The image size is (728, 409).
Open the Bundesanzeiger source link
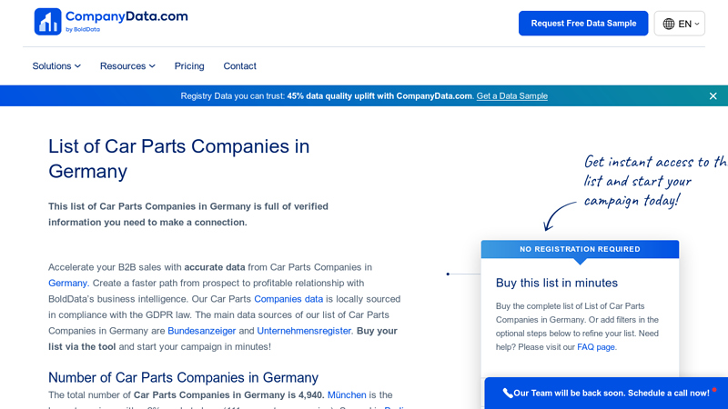coord(201,331)
